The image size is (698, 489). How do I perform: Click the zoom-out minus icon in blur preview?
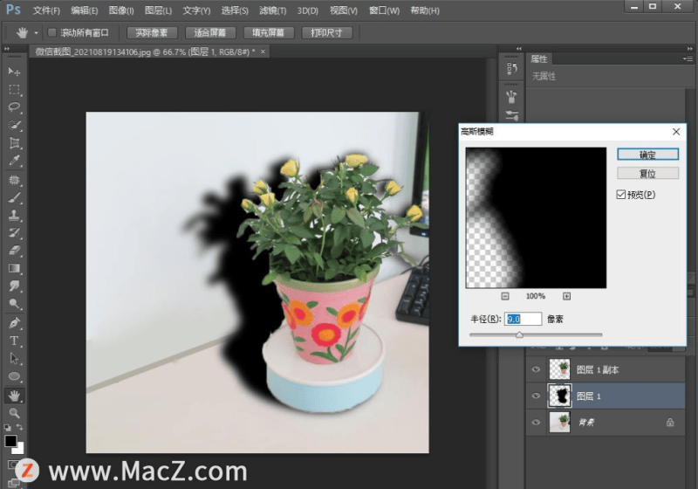point(505,296)
